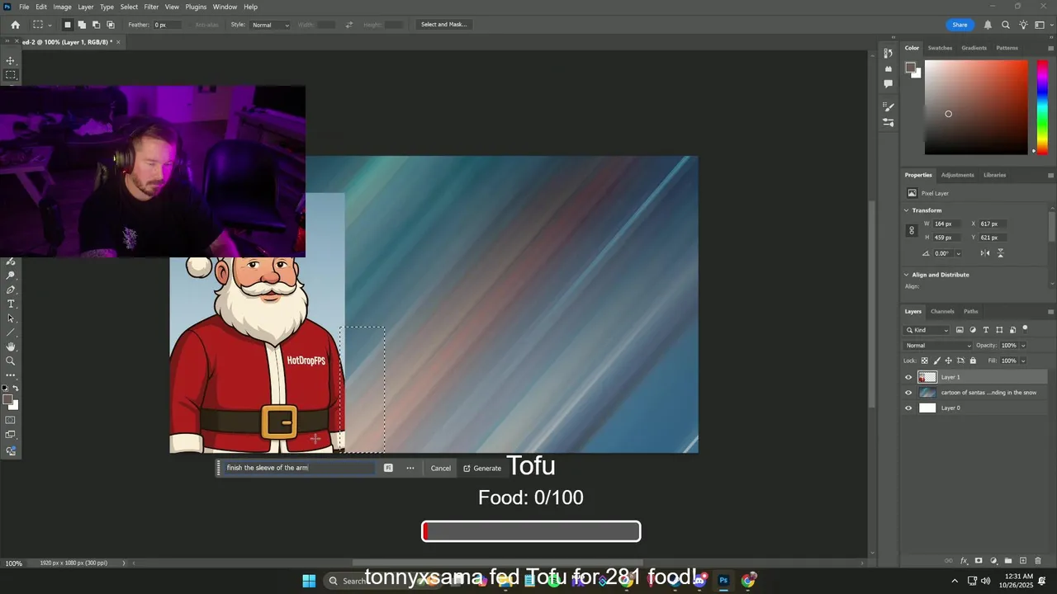Switch to the Swatches tab
1057x594 pixels.
coord(940,48)
